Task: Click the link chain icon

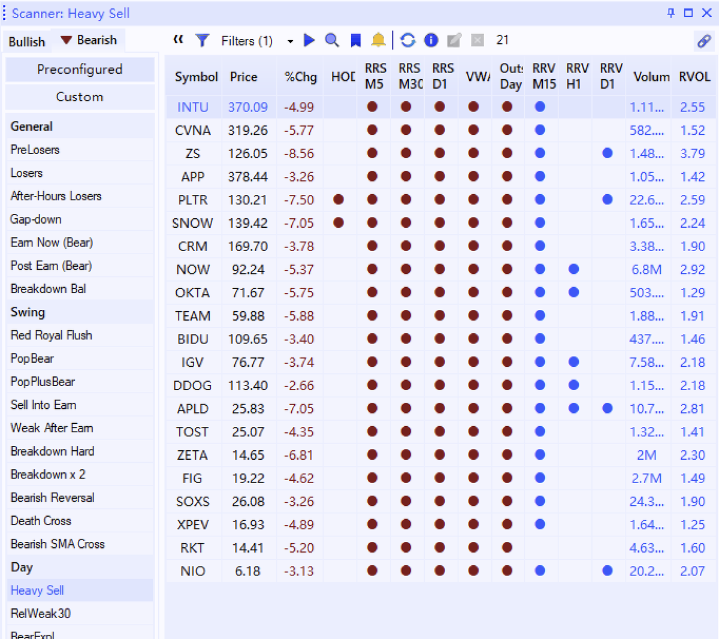Action: (x=704, y=41)
